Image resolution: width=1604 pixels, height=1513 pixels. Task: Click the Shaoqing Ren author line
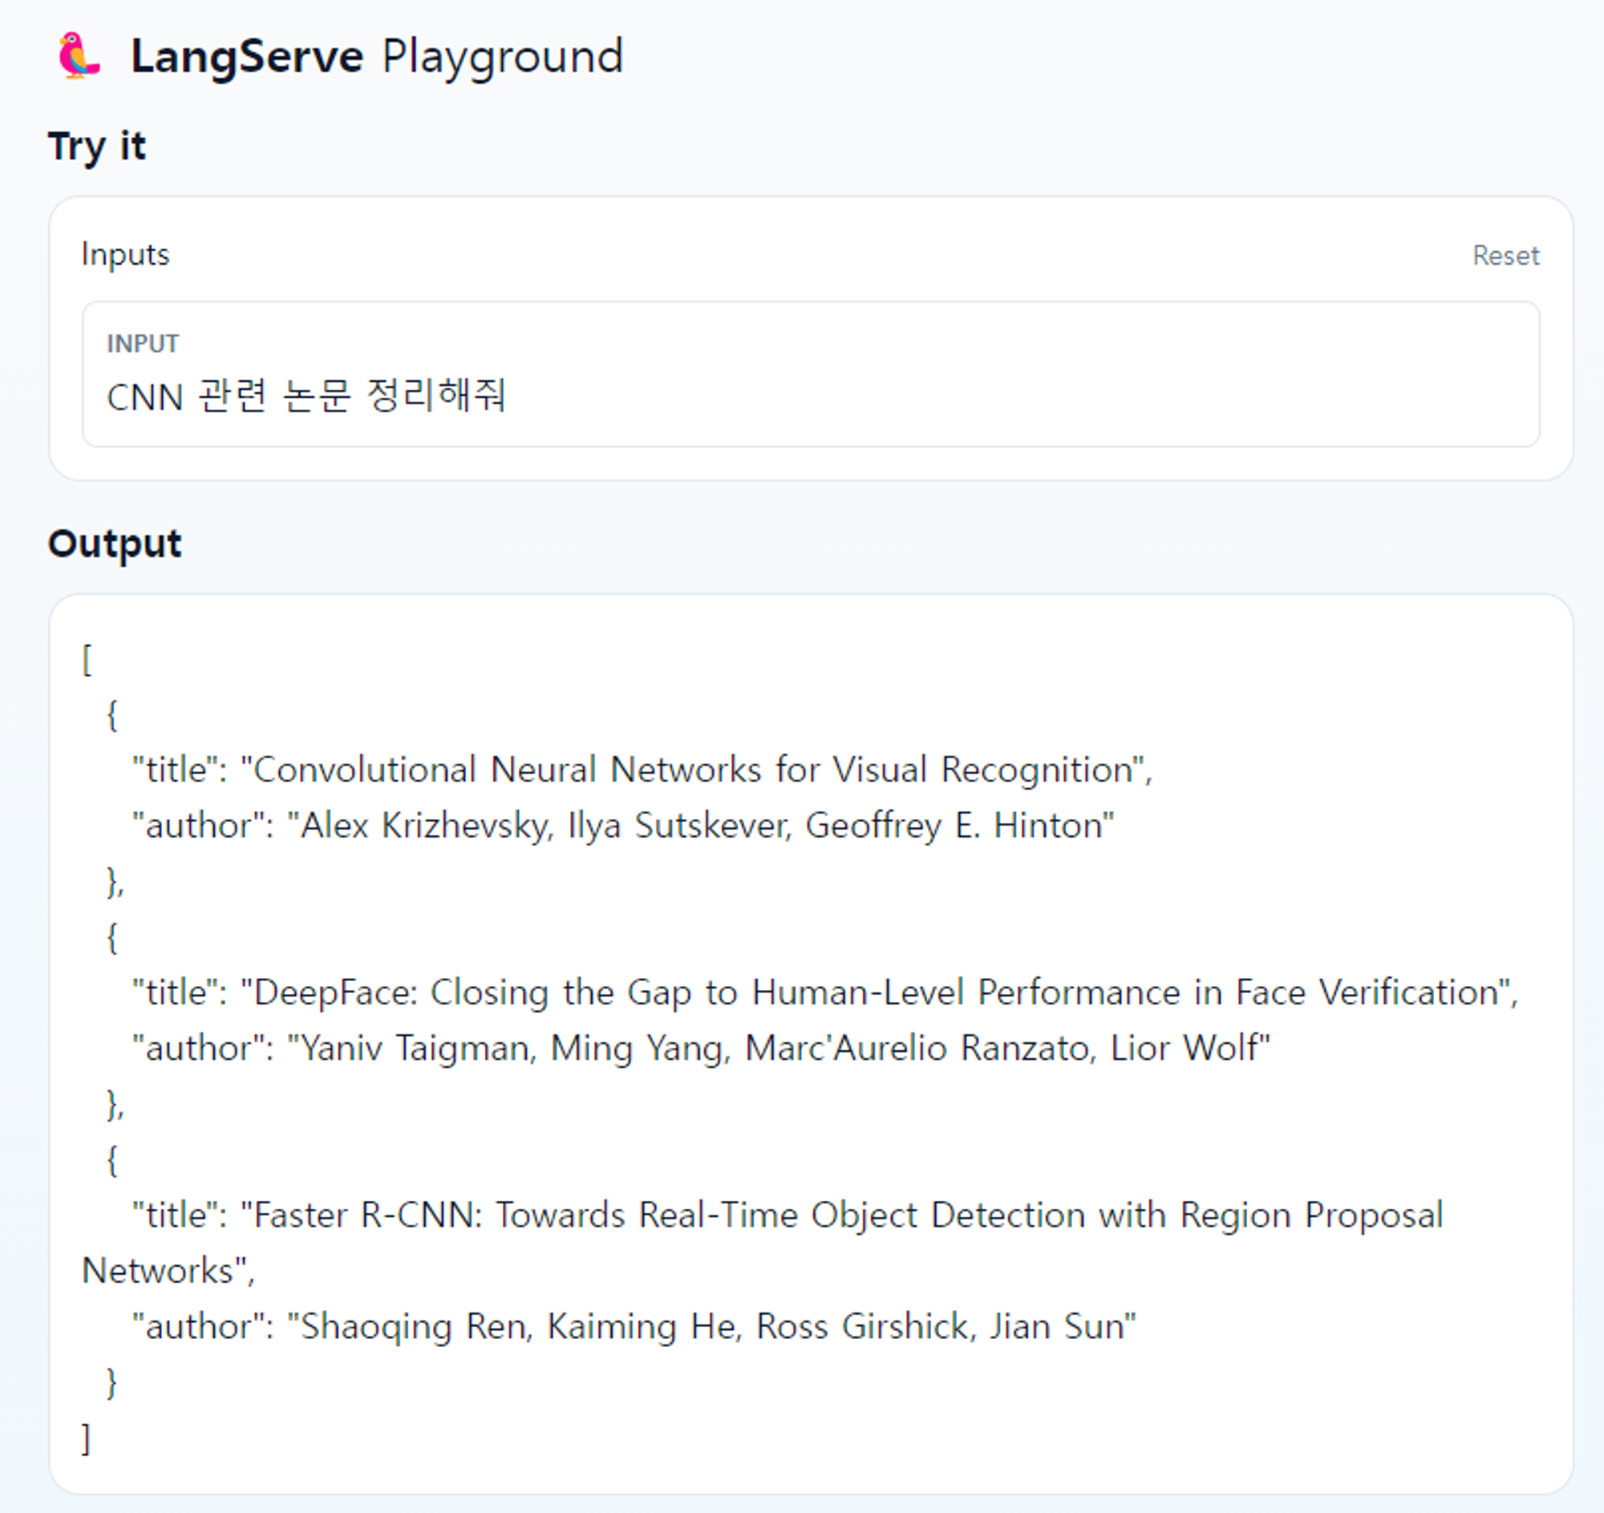[634, 1327]
